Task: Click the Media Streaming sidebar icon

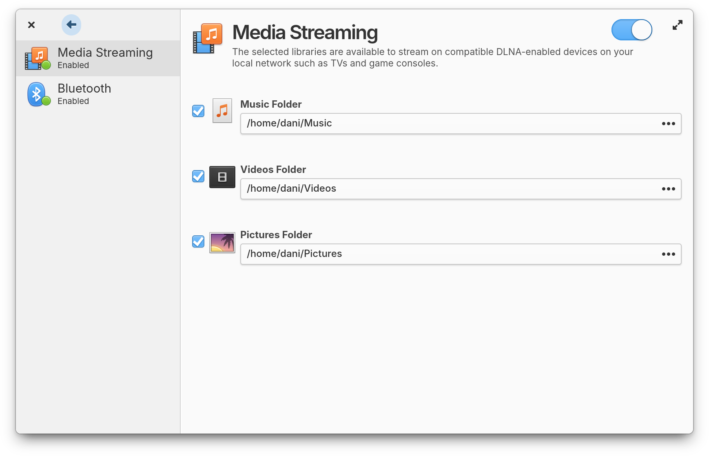Action: (38, 58)
